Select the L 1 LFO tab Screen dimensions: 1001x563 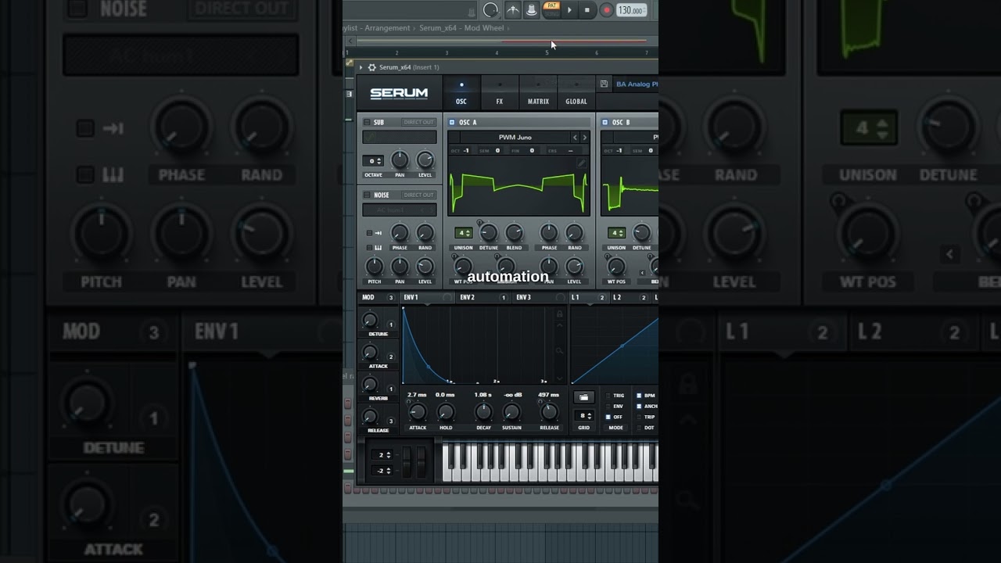[x=589, y=297]
